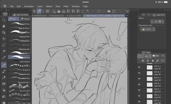Toggle visibility of Layer 83

tap(139, 84)
